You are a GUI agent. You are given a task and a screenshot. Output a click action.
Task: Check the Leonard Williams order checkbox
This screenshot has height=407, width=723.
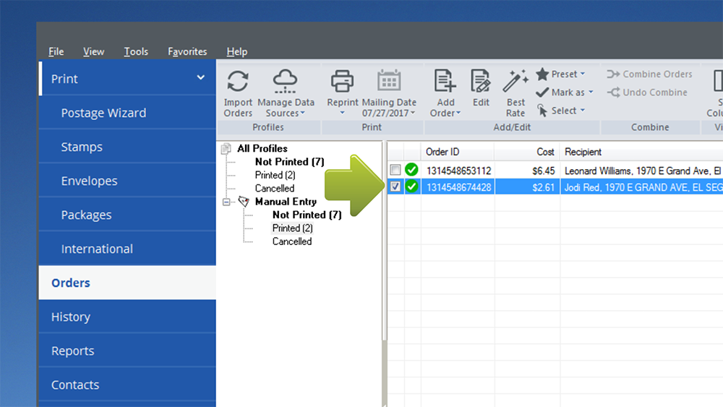[x=395, y=170]
